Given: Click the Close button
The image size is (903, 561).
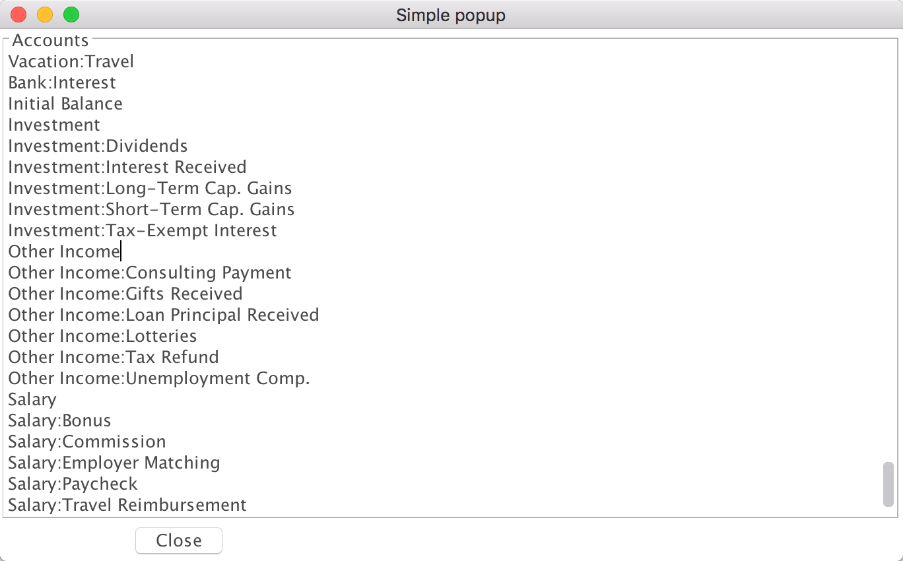Looking at the screenshot, I should click(x=179, y=541).
